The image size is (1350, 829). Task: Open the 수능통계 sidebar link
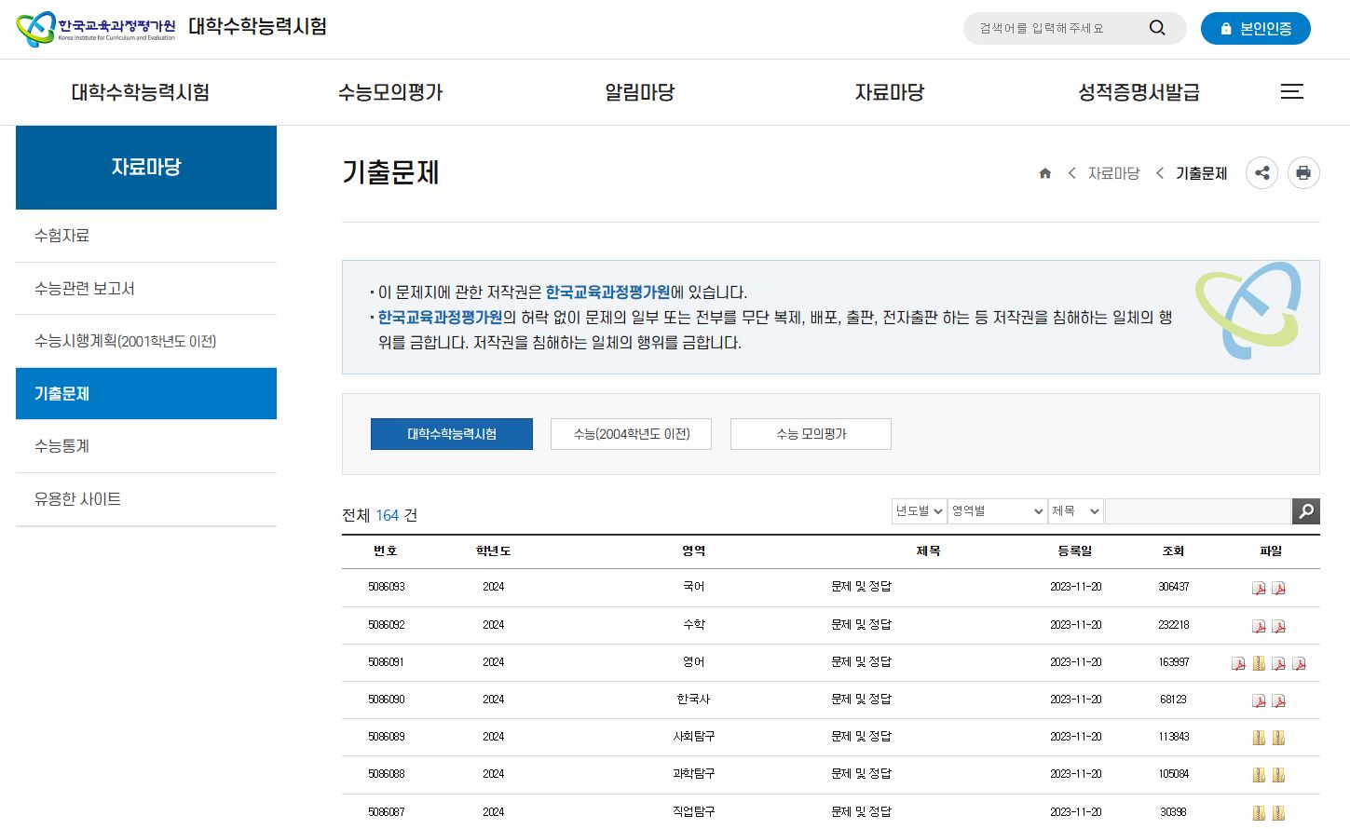point(61,445)
